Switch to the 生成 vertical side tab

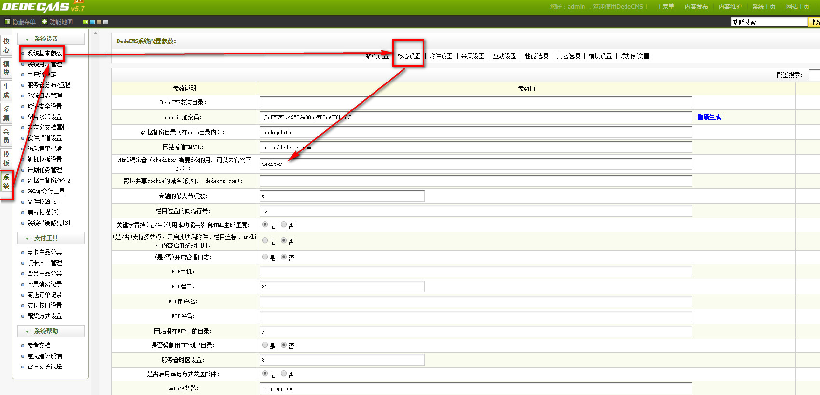tap(6, 91)
